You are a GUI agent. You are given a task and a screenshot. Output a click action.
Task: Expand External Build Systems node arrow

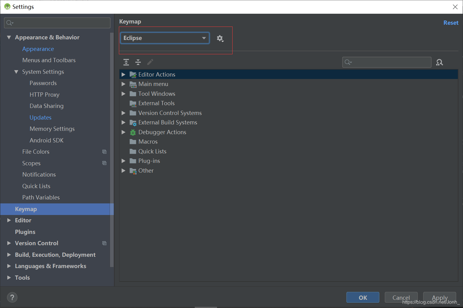pyautogui.click(x=123, y=122)
